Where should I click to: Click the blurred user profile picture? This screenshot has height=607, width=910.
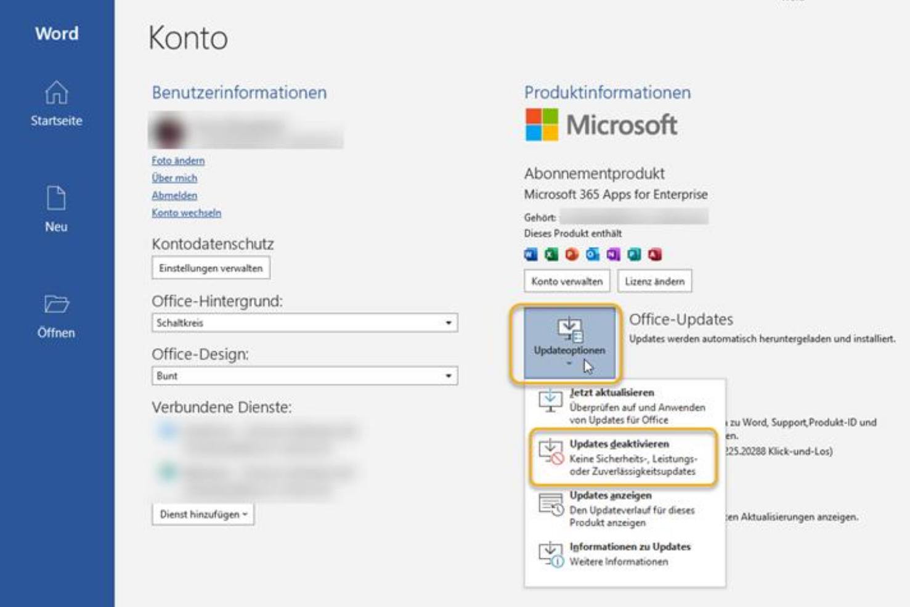pyautogui.click(x=168, y=131)
